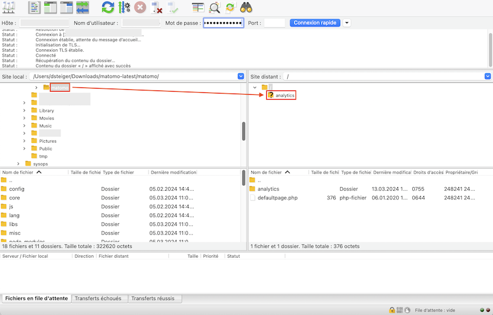Viewport: 493px width, 315px height.
Task: Click the local file list scrollbar
Action: (x=243, y=178)
